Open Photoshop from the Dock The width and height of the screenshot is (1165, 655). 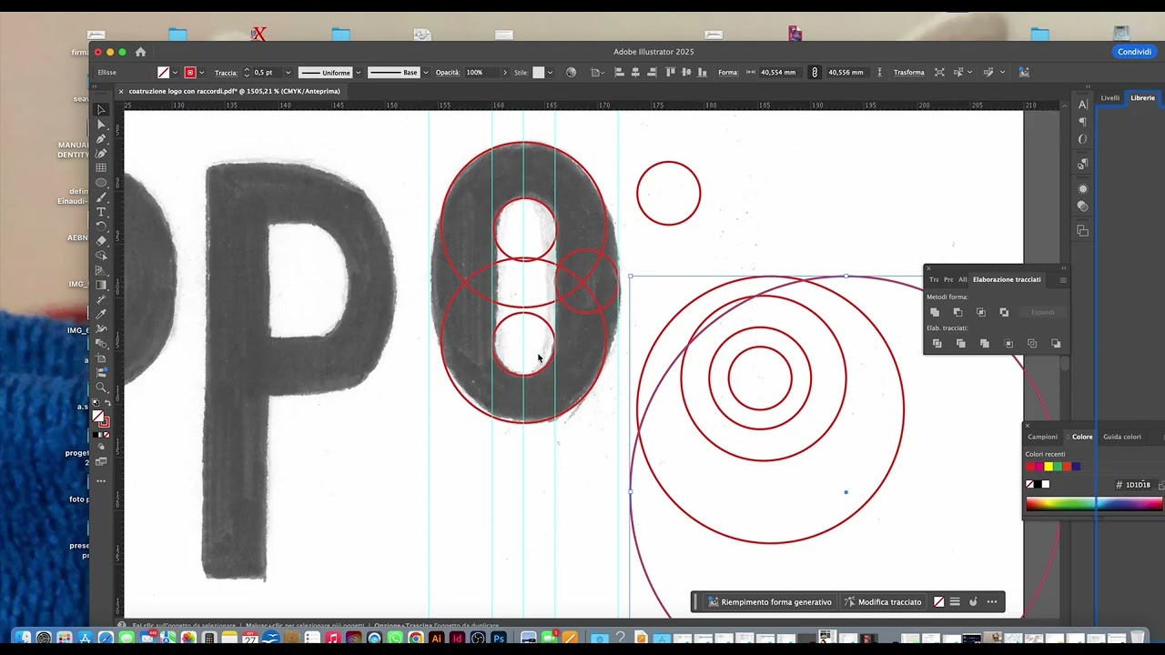click(x=499, y=639)
